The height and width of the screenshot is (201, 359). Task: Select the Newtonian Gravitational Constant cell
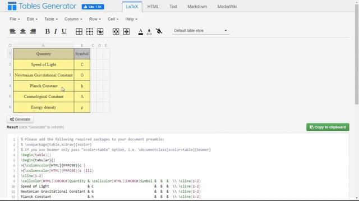click(x=44, y=75)
